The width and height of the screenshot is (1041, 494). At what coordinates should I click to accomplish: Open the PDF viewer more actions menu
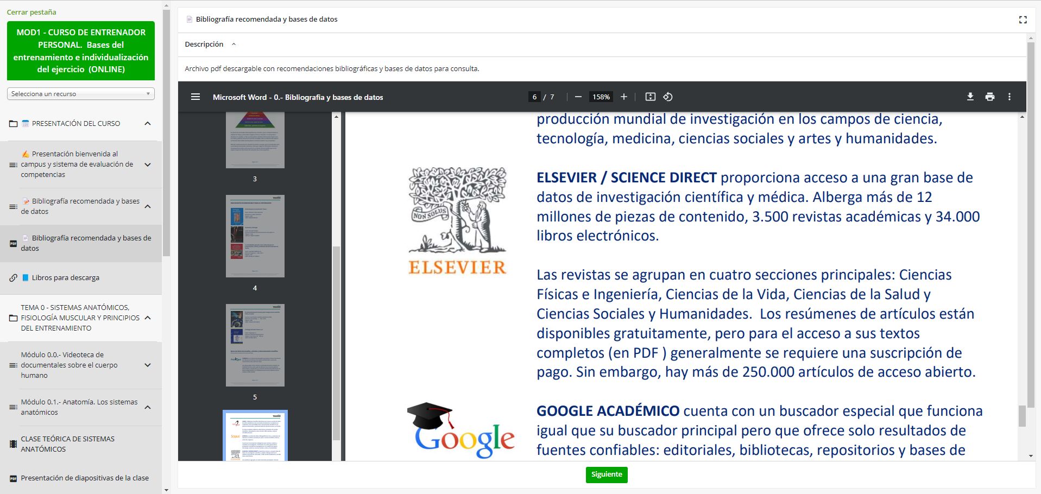coord(1010,97)
